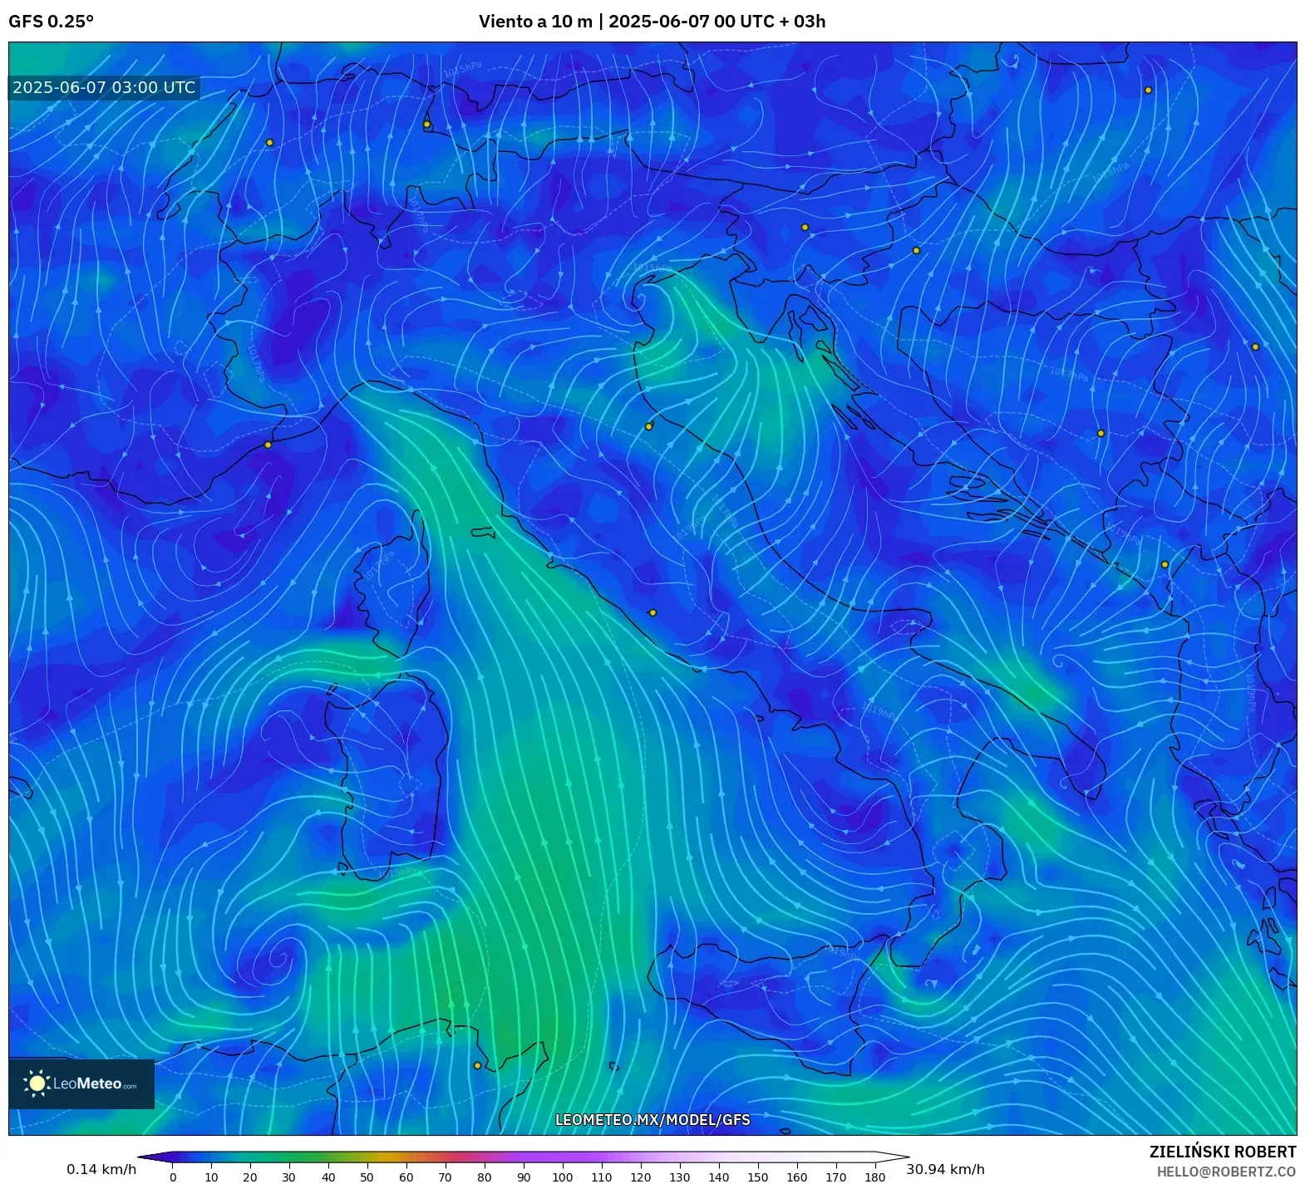The height and width of the screenshot is (1184, 1305).
Task: Click the colorbar tick label 150
Action: point(757,1177)
